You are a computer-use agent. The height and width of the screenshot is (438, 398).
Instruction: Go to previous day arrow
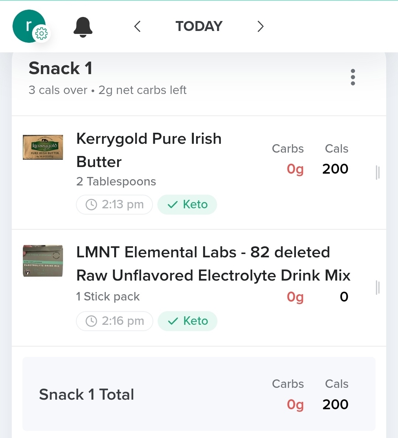pyautogui.click(x=137, y=27)
